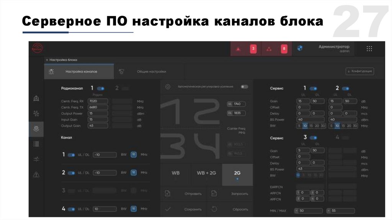Click the Centr. Freq. TX field 6680
Image resolution: width=392 pixels, height=220 pixels.
98,107
